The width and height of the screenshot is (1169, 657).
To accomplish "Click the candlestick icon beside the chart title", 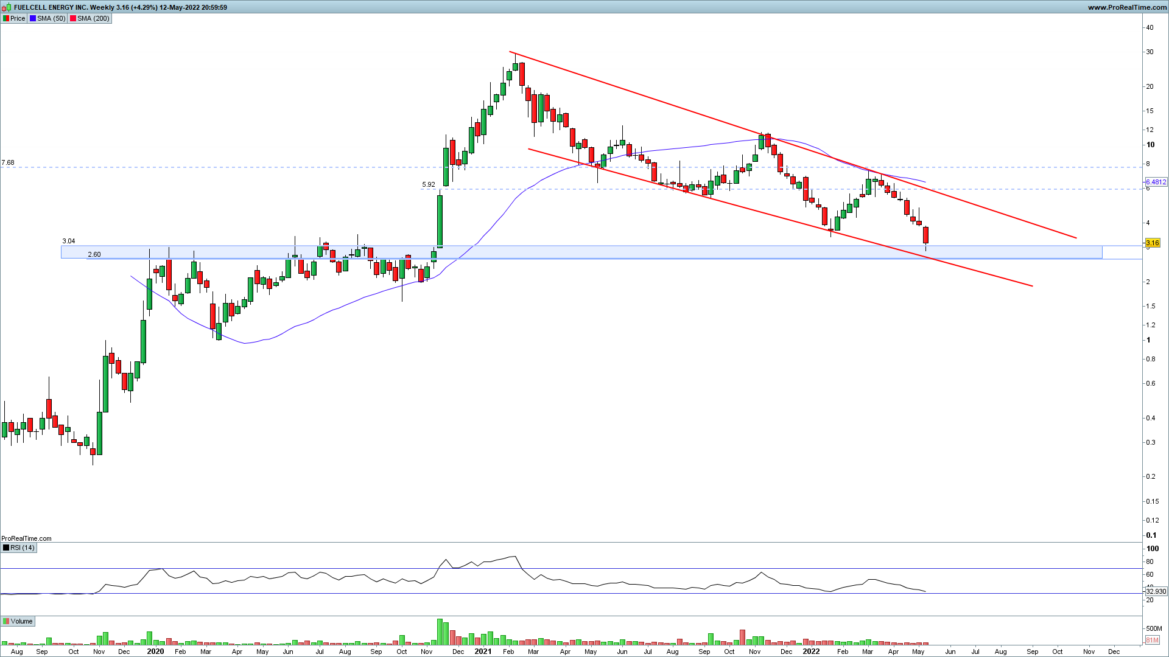I will point(7,7).
